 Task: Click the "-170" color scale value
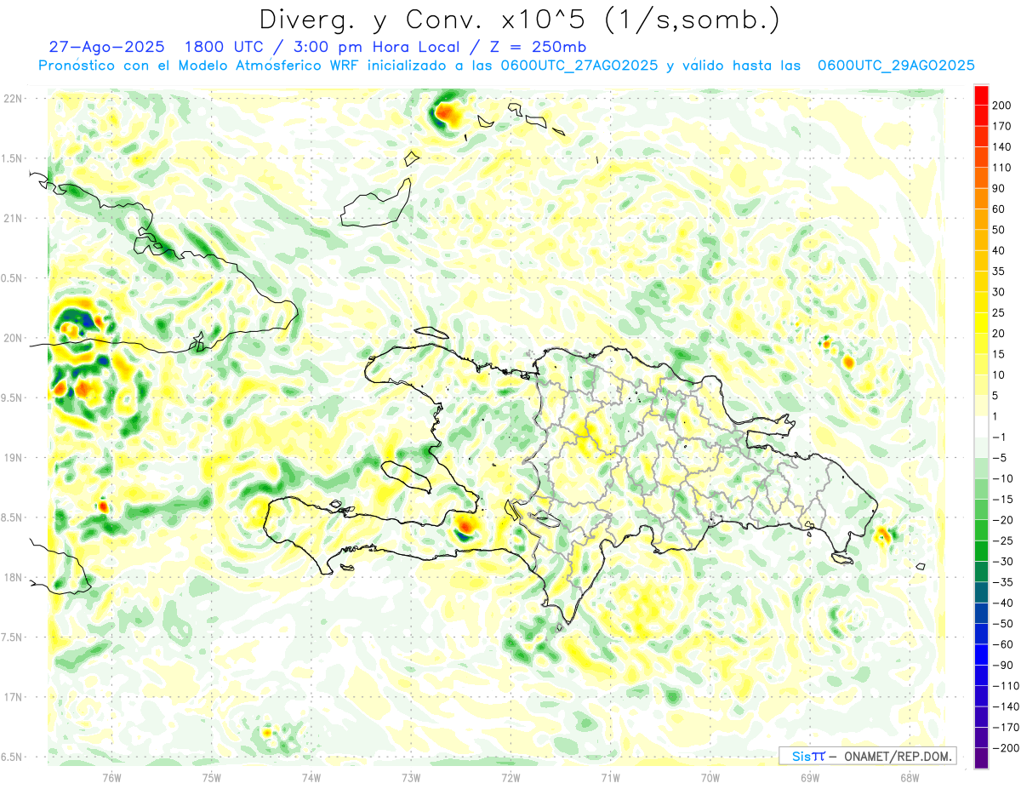(1006, 727)
